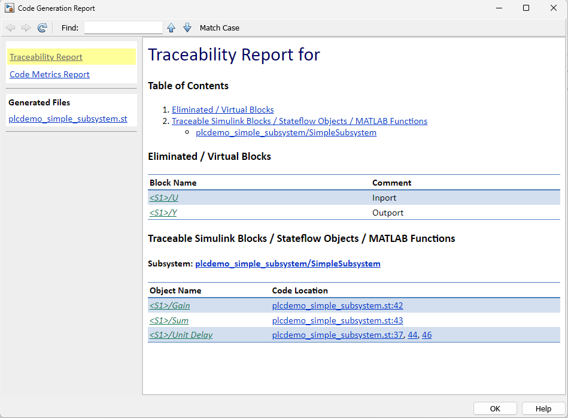
Task: Jump to Eliminated / Virtual Blocks section
Action: click(223, 110)
